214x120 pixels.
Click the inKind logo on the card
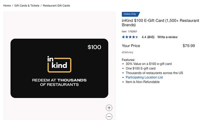tap(59, 64)
